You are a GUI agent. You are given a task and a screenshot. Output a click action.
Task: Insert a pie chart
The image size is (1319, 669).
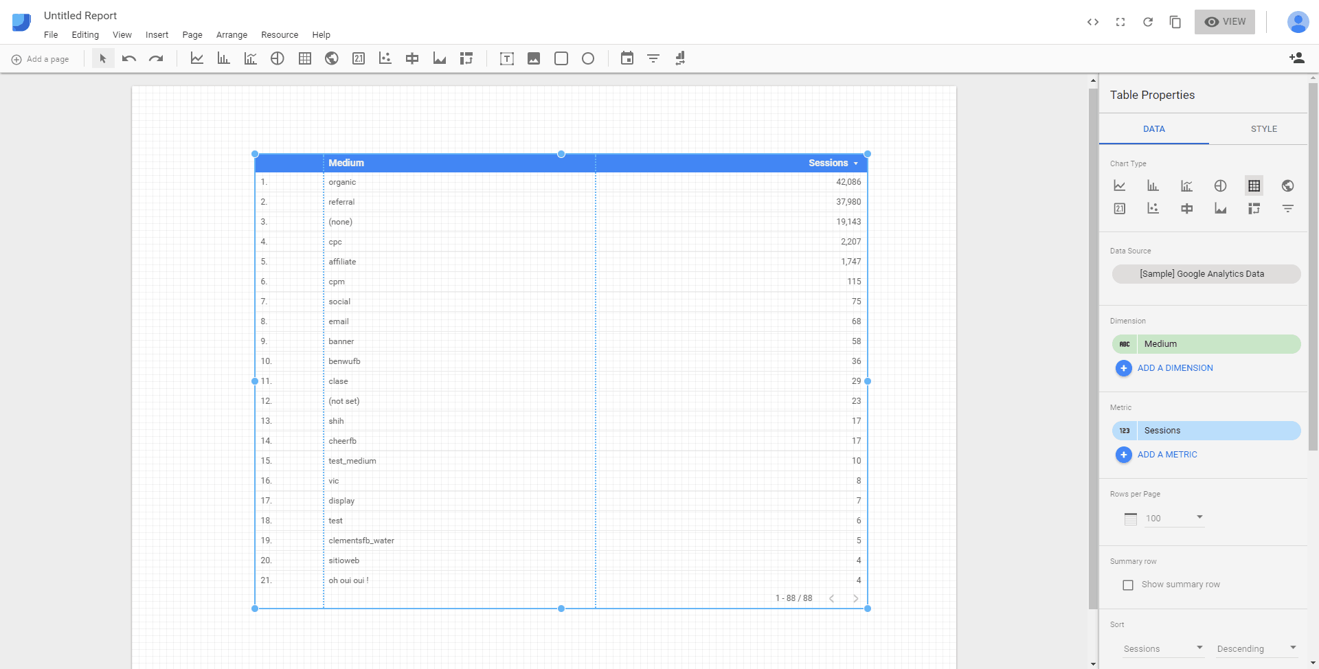pos(278,58)
